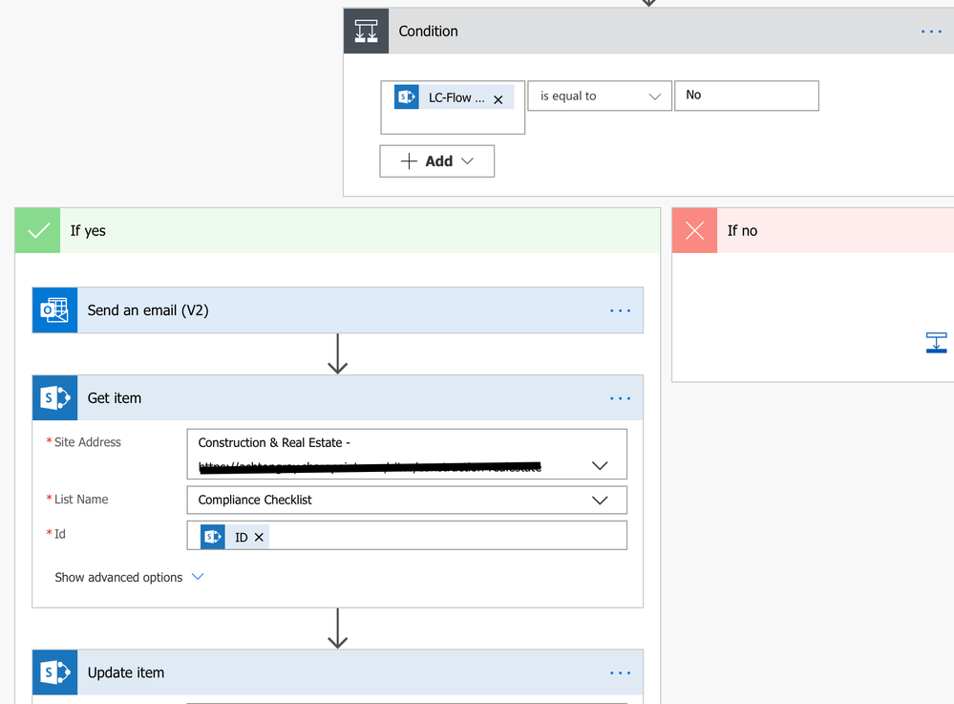The width and height of the screenshot is (954, 704).
Task: Click the condition value field containing 'No'
Action: (746, 96)
